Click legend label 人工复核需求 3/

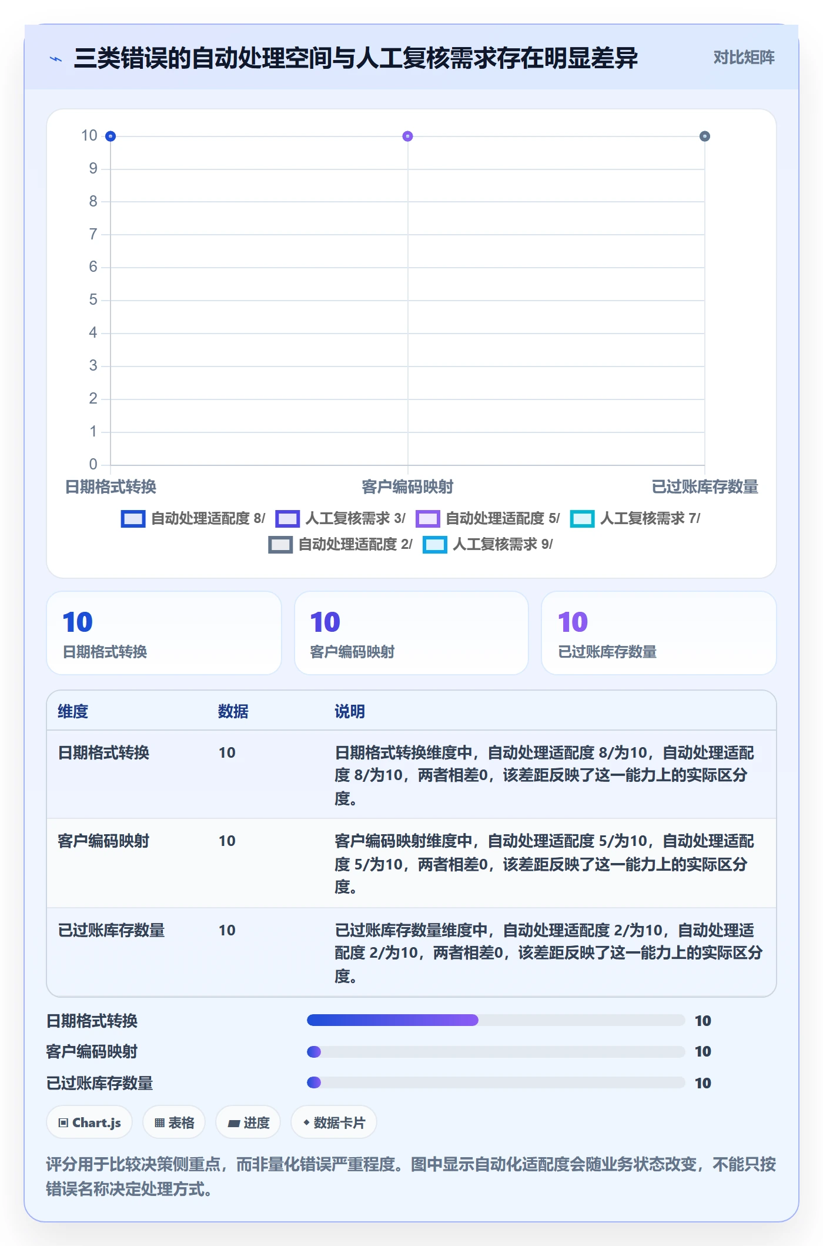point(356,519)
